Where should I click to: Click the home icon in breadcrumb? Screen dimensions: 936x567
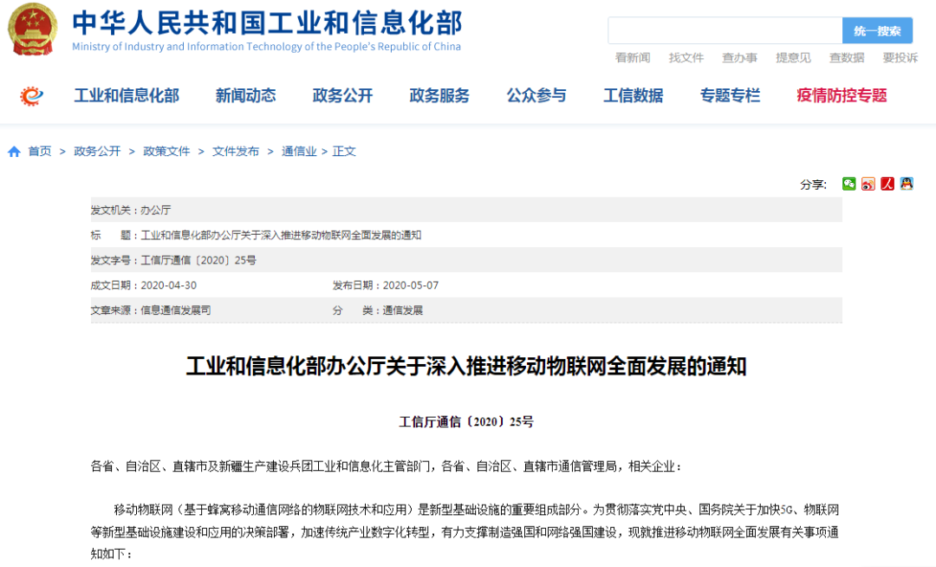click(15, 152)
